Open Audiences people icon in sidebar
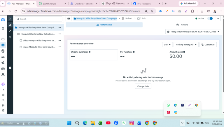 (3, 57)
